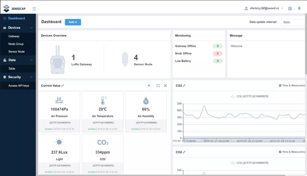Image resolution: width=307 pixels, height=176 pixels.
Task: Click the Gateway Offline count badge
Action: tap(218, 46)
